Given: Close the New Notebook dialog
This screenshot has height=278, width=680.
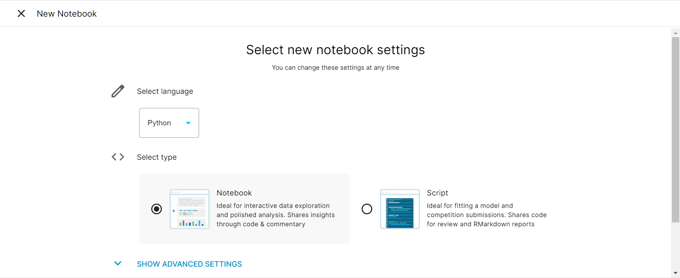Looking at the screenshot, I should pyautogui.click(x=21, y=13).
